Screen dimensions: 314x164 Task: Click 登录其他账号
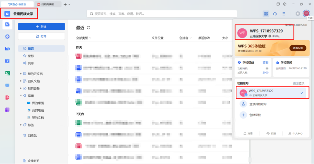(258, 104)
